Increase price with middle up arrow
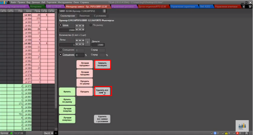253x135 pixels. coord(80,26)
